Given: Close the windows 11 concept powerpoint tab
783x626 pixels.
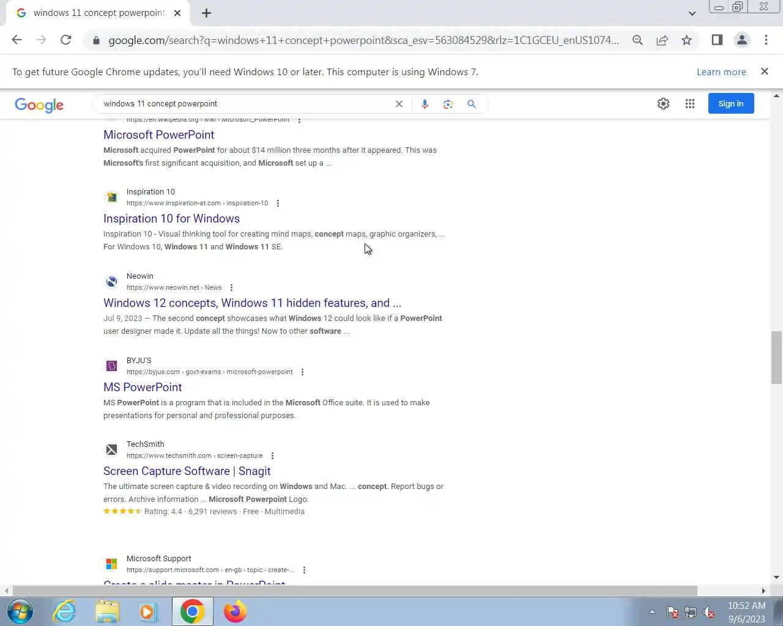Looking at the screenshot, I should click(177, 13).
